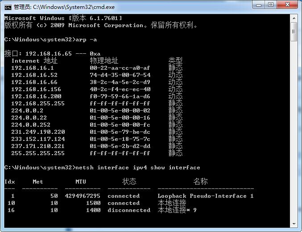302x232 pixels.
Task: Select the IP 192.168.16.1 entry
Action: click(x=33, y=68)
